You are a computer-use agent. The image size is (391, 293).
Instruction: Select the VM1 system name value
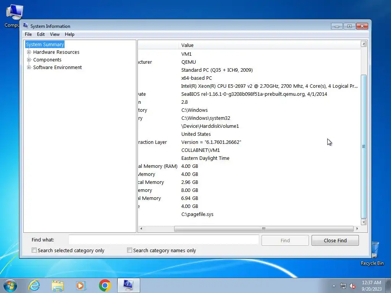coord(186,54)
